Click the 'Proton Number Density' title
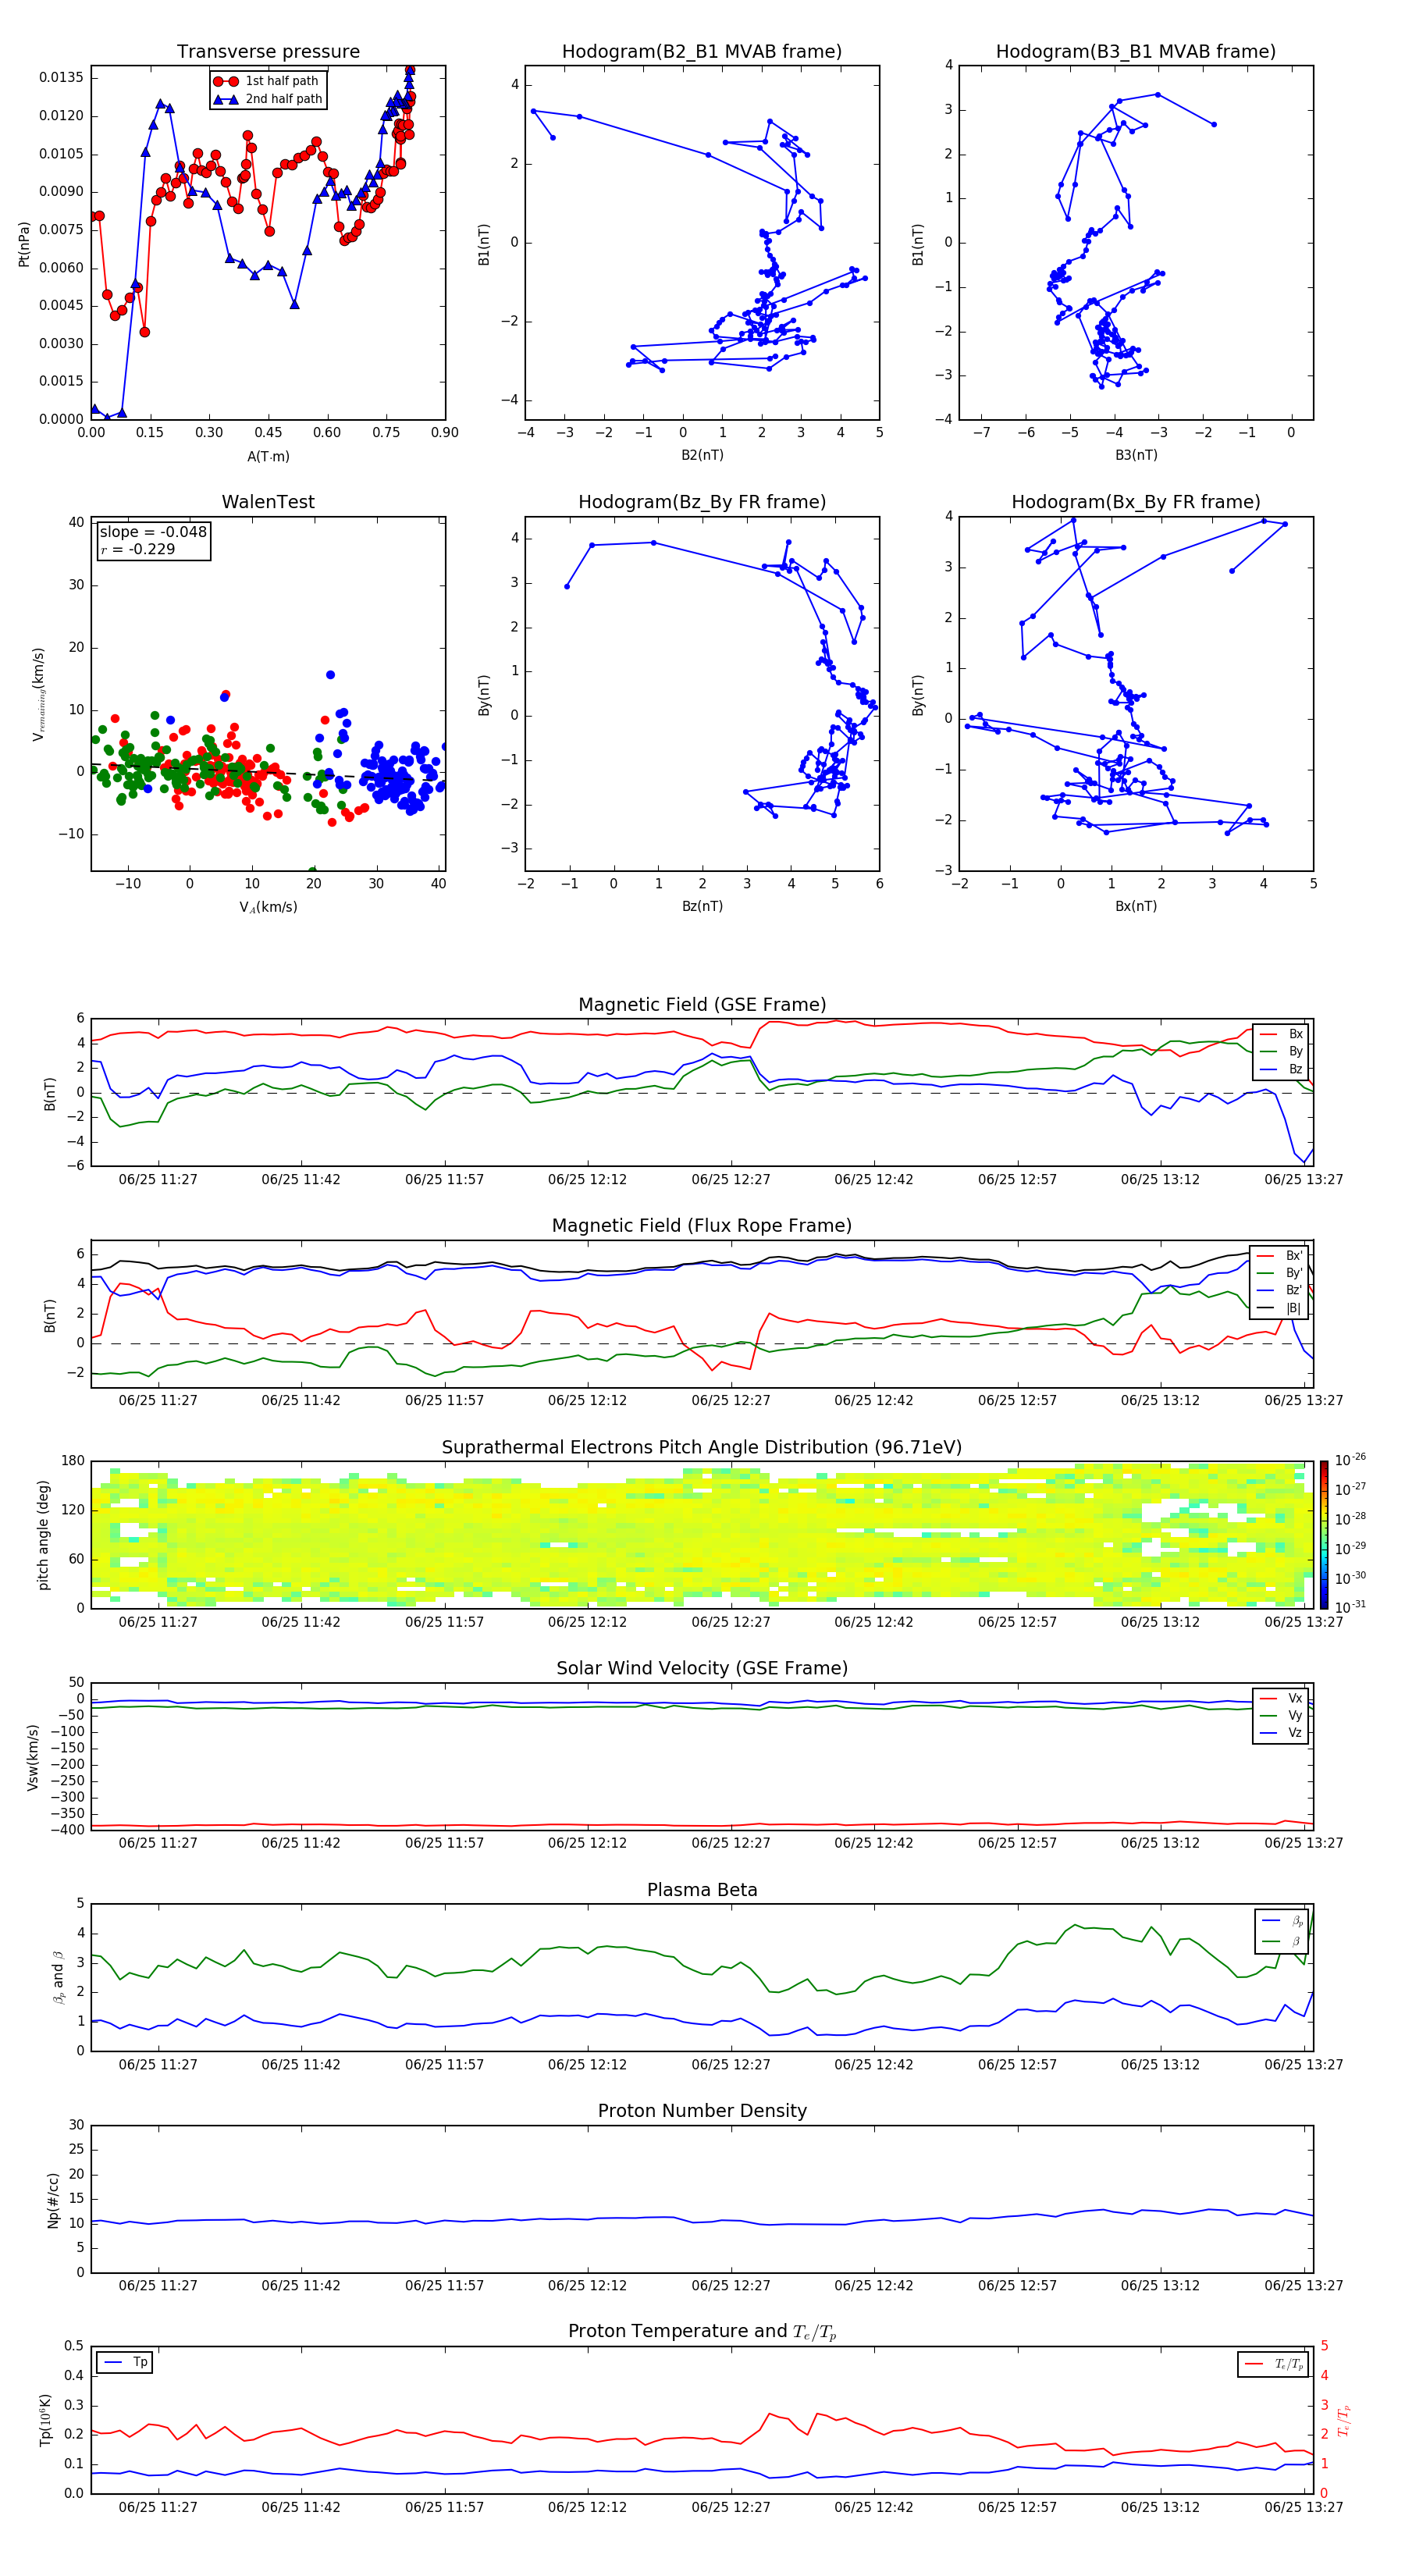This screenshot has width=1405, height=2576. point(702,2111)
